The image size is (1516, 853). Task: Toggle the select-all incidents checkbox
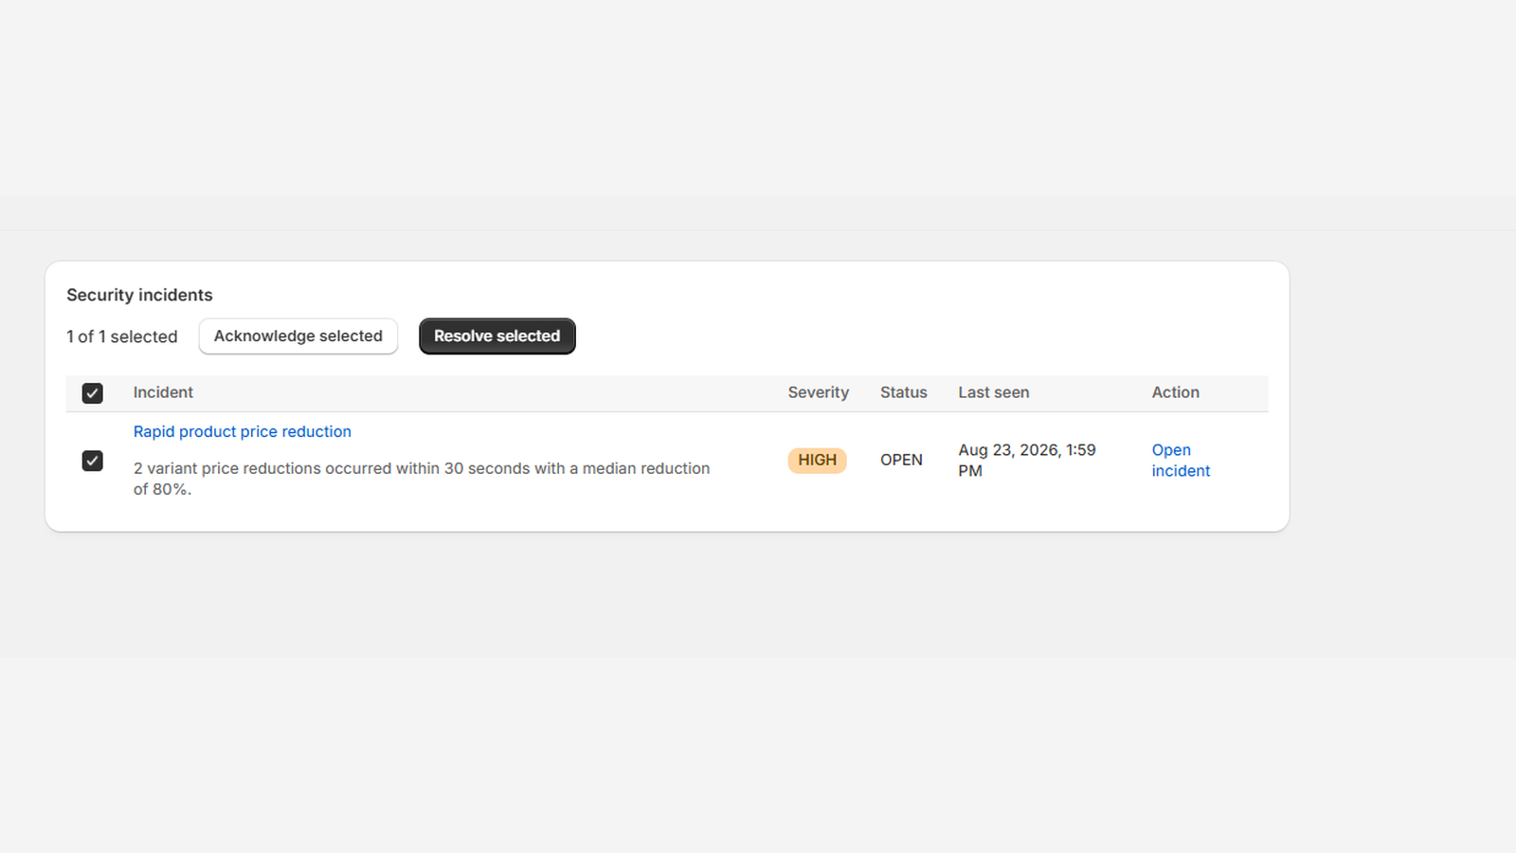pos(92,393)
